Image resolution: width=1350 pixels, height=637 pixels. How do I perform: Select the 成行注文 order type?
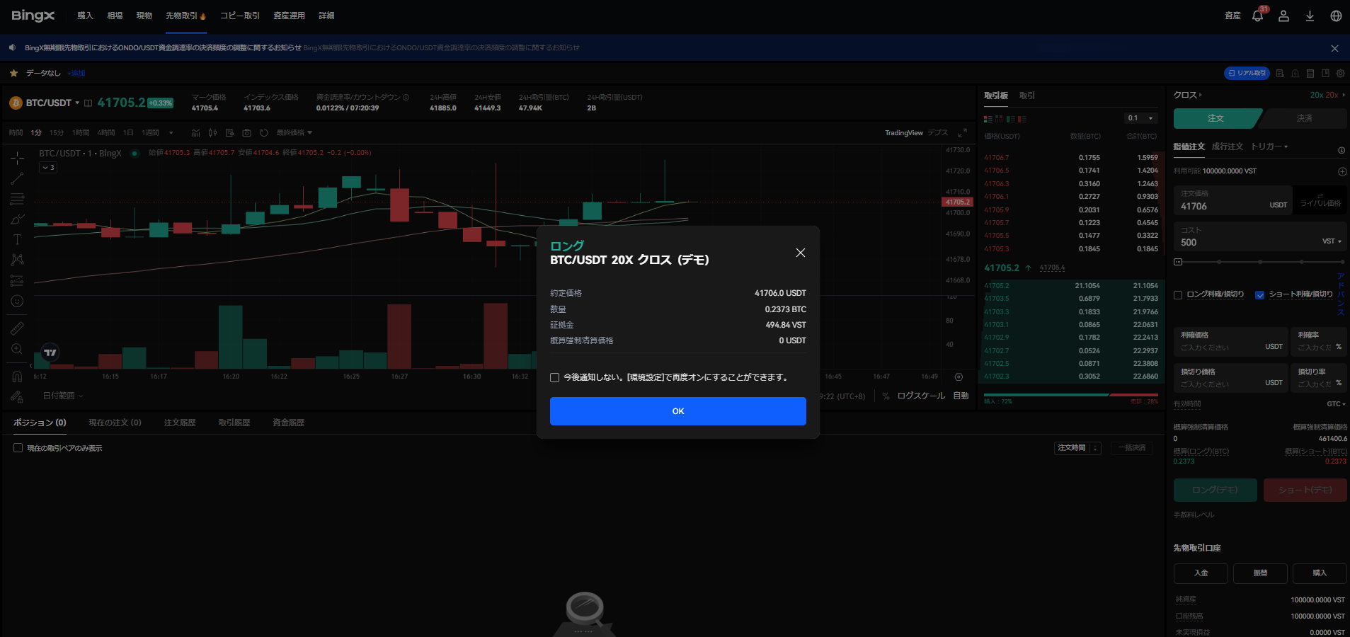(1227, 147)
